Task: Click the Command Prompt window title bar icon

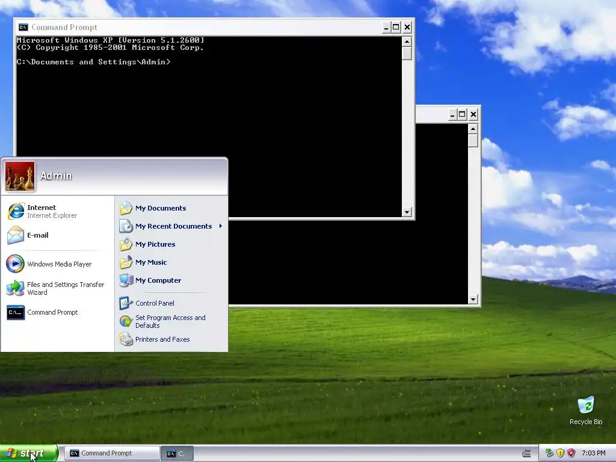Action: pos(23,27)
